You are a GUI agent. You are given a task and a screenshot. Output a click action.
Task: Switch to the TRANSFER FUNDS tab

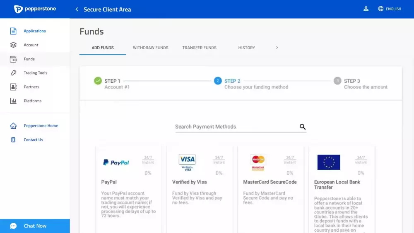pyautogui.click(x=200, y=48)
